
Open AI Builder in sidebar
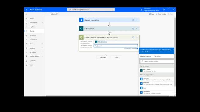coord(33,52)
